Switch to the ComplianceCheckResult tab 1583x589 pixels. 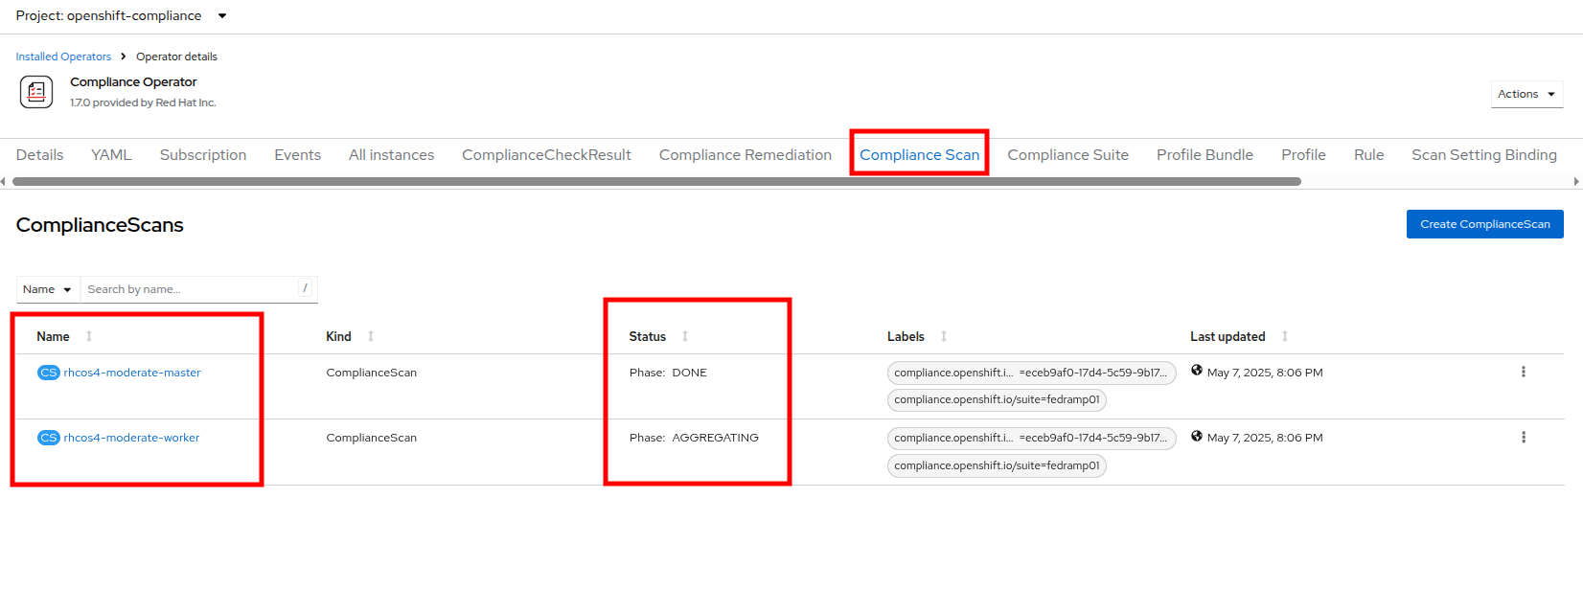pos(546,155)
